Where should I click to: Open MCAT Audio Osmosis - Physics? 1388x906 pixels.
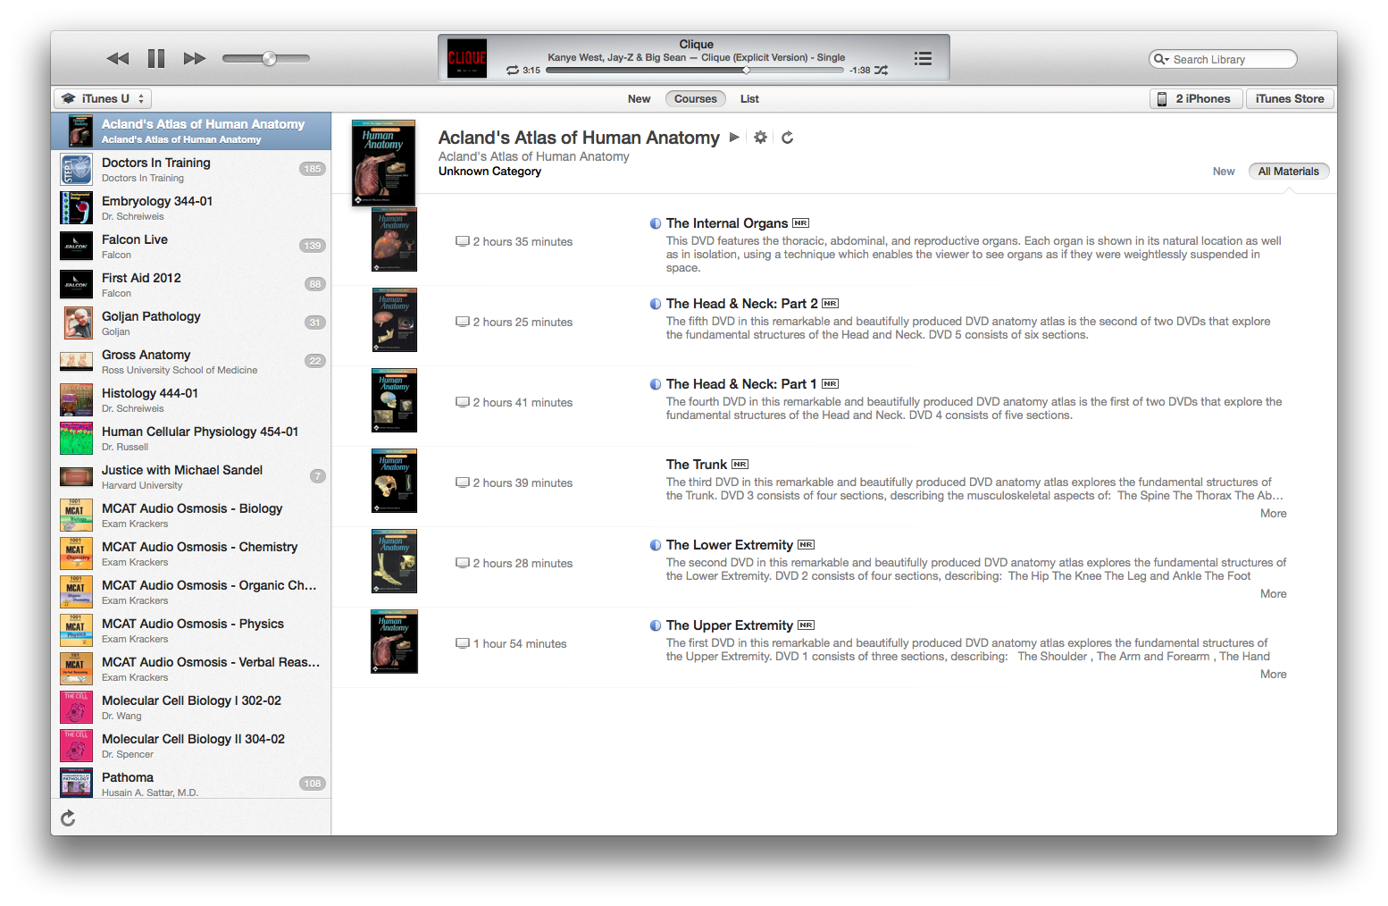(191, 630)
